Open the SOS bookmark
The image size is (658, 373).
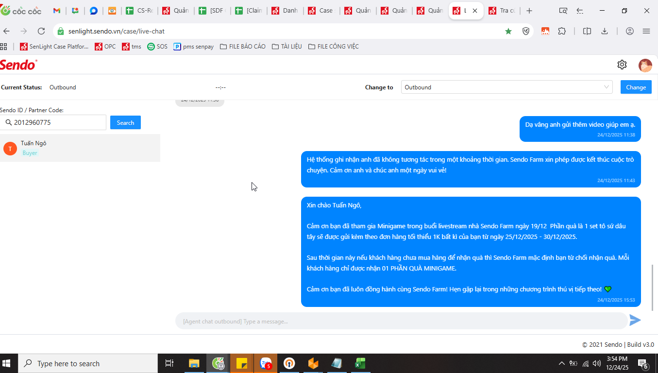coord(157,47)
